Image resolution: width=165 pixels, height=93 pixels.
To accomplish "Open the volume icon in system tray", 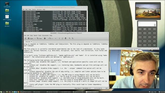I will [156, 92].
